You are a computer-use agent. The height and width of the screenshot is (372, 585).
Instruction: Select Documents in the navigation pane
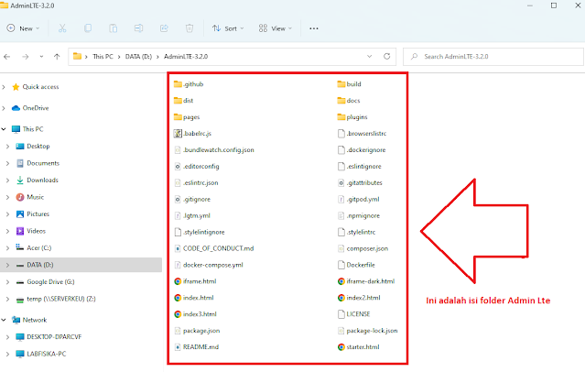43,163
